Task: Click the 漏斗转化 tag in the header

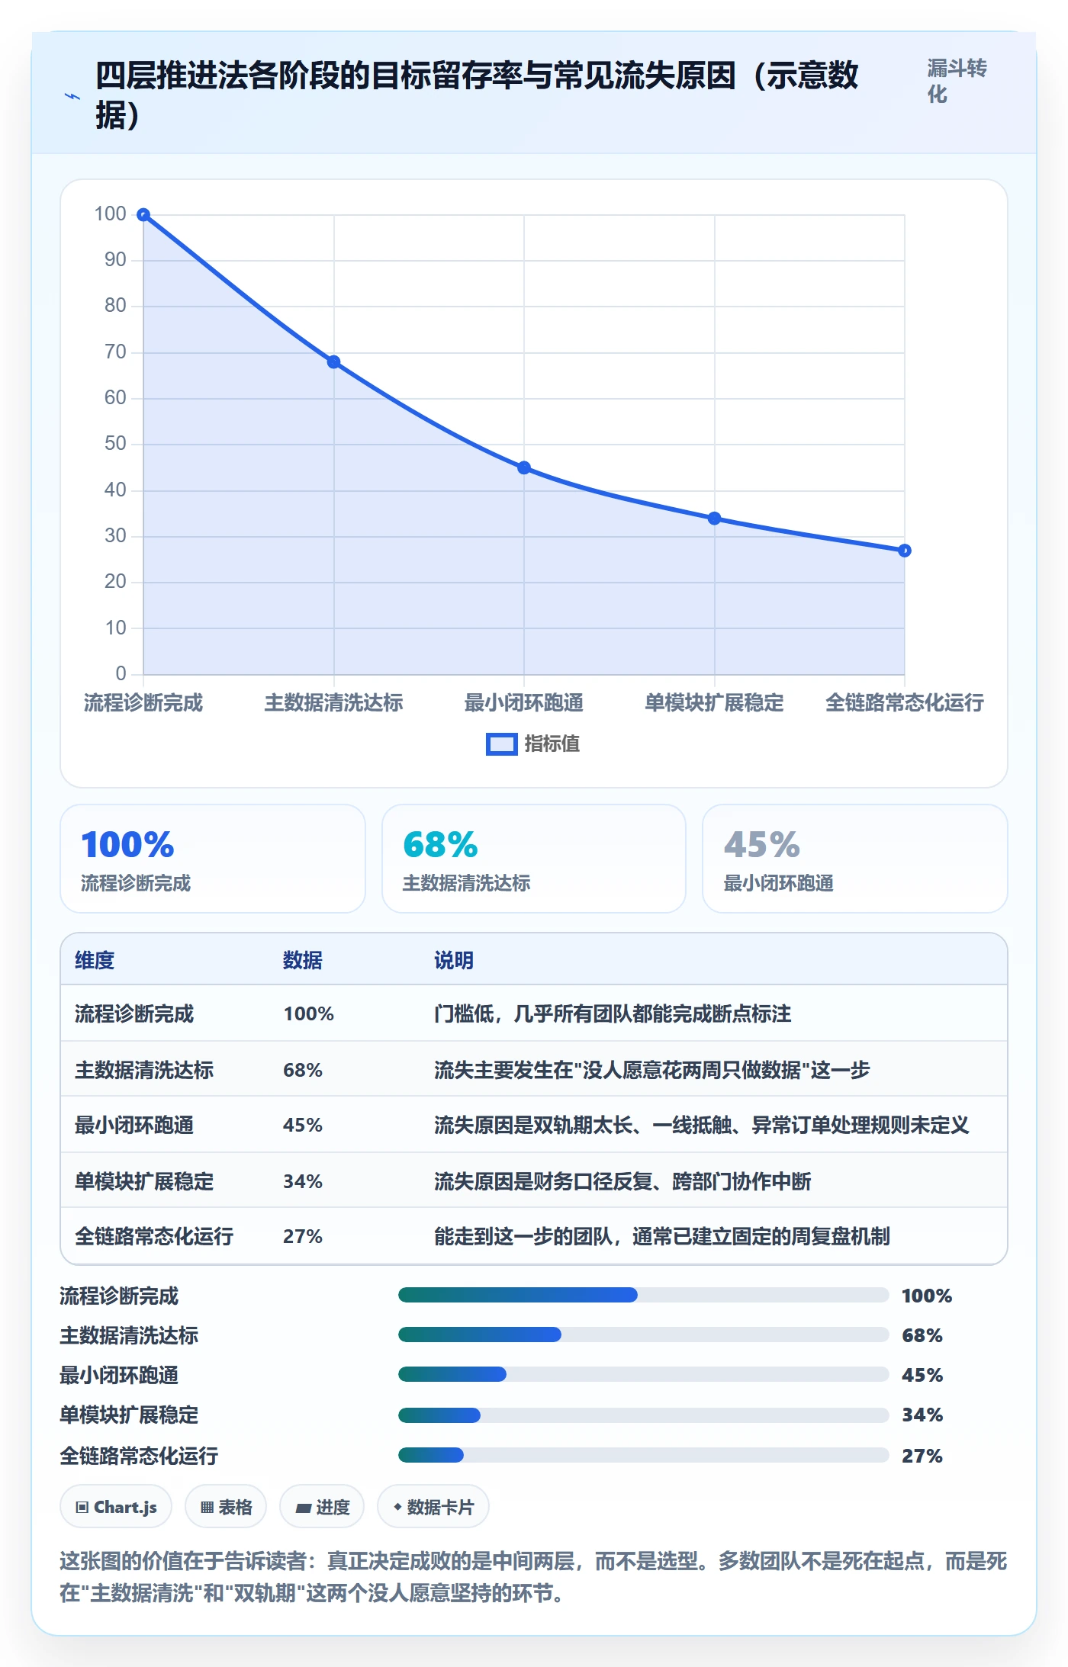Action: [x=957, y=81]
